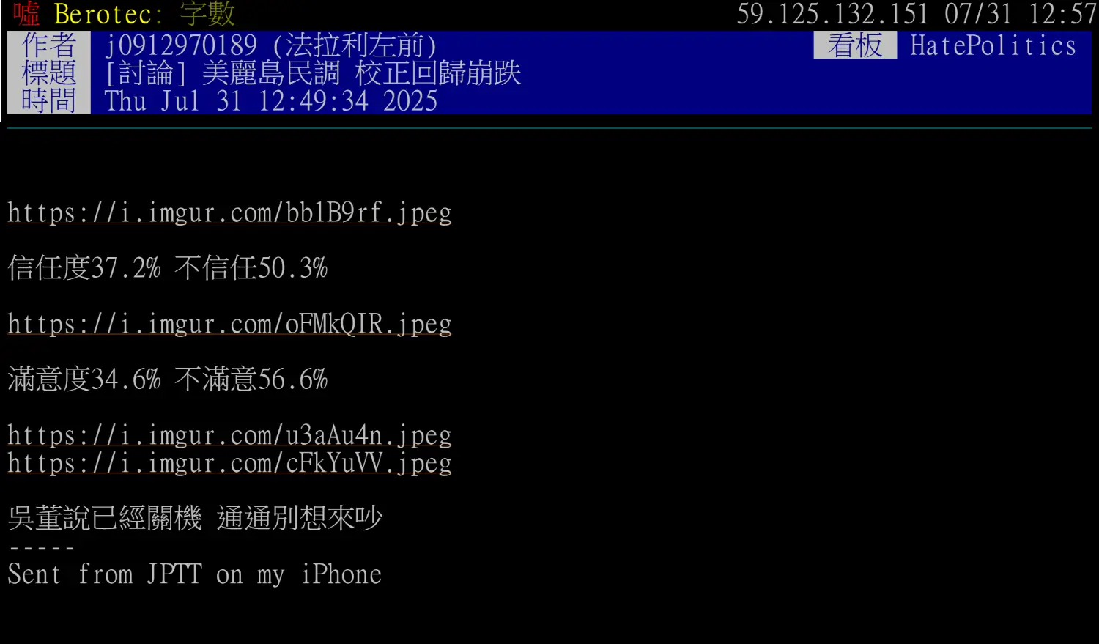Viewport: 1099px width, 644px height.
Task: Open the imgur link oFMkQIR.jpeg
Action: [x=229, y=324]
